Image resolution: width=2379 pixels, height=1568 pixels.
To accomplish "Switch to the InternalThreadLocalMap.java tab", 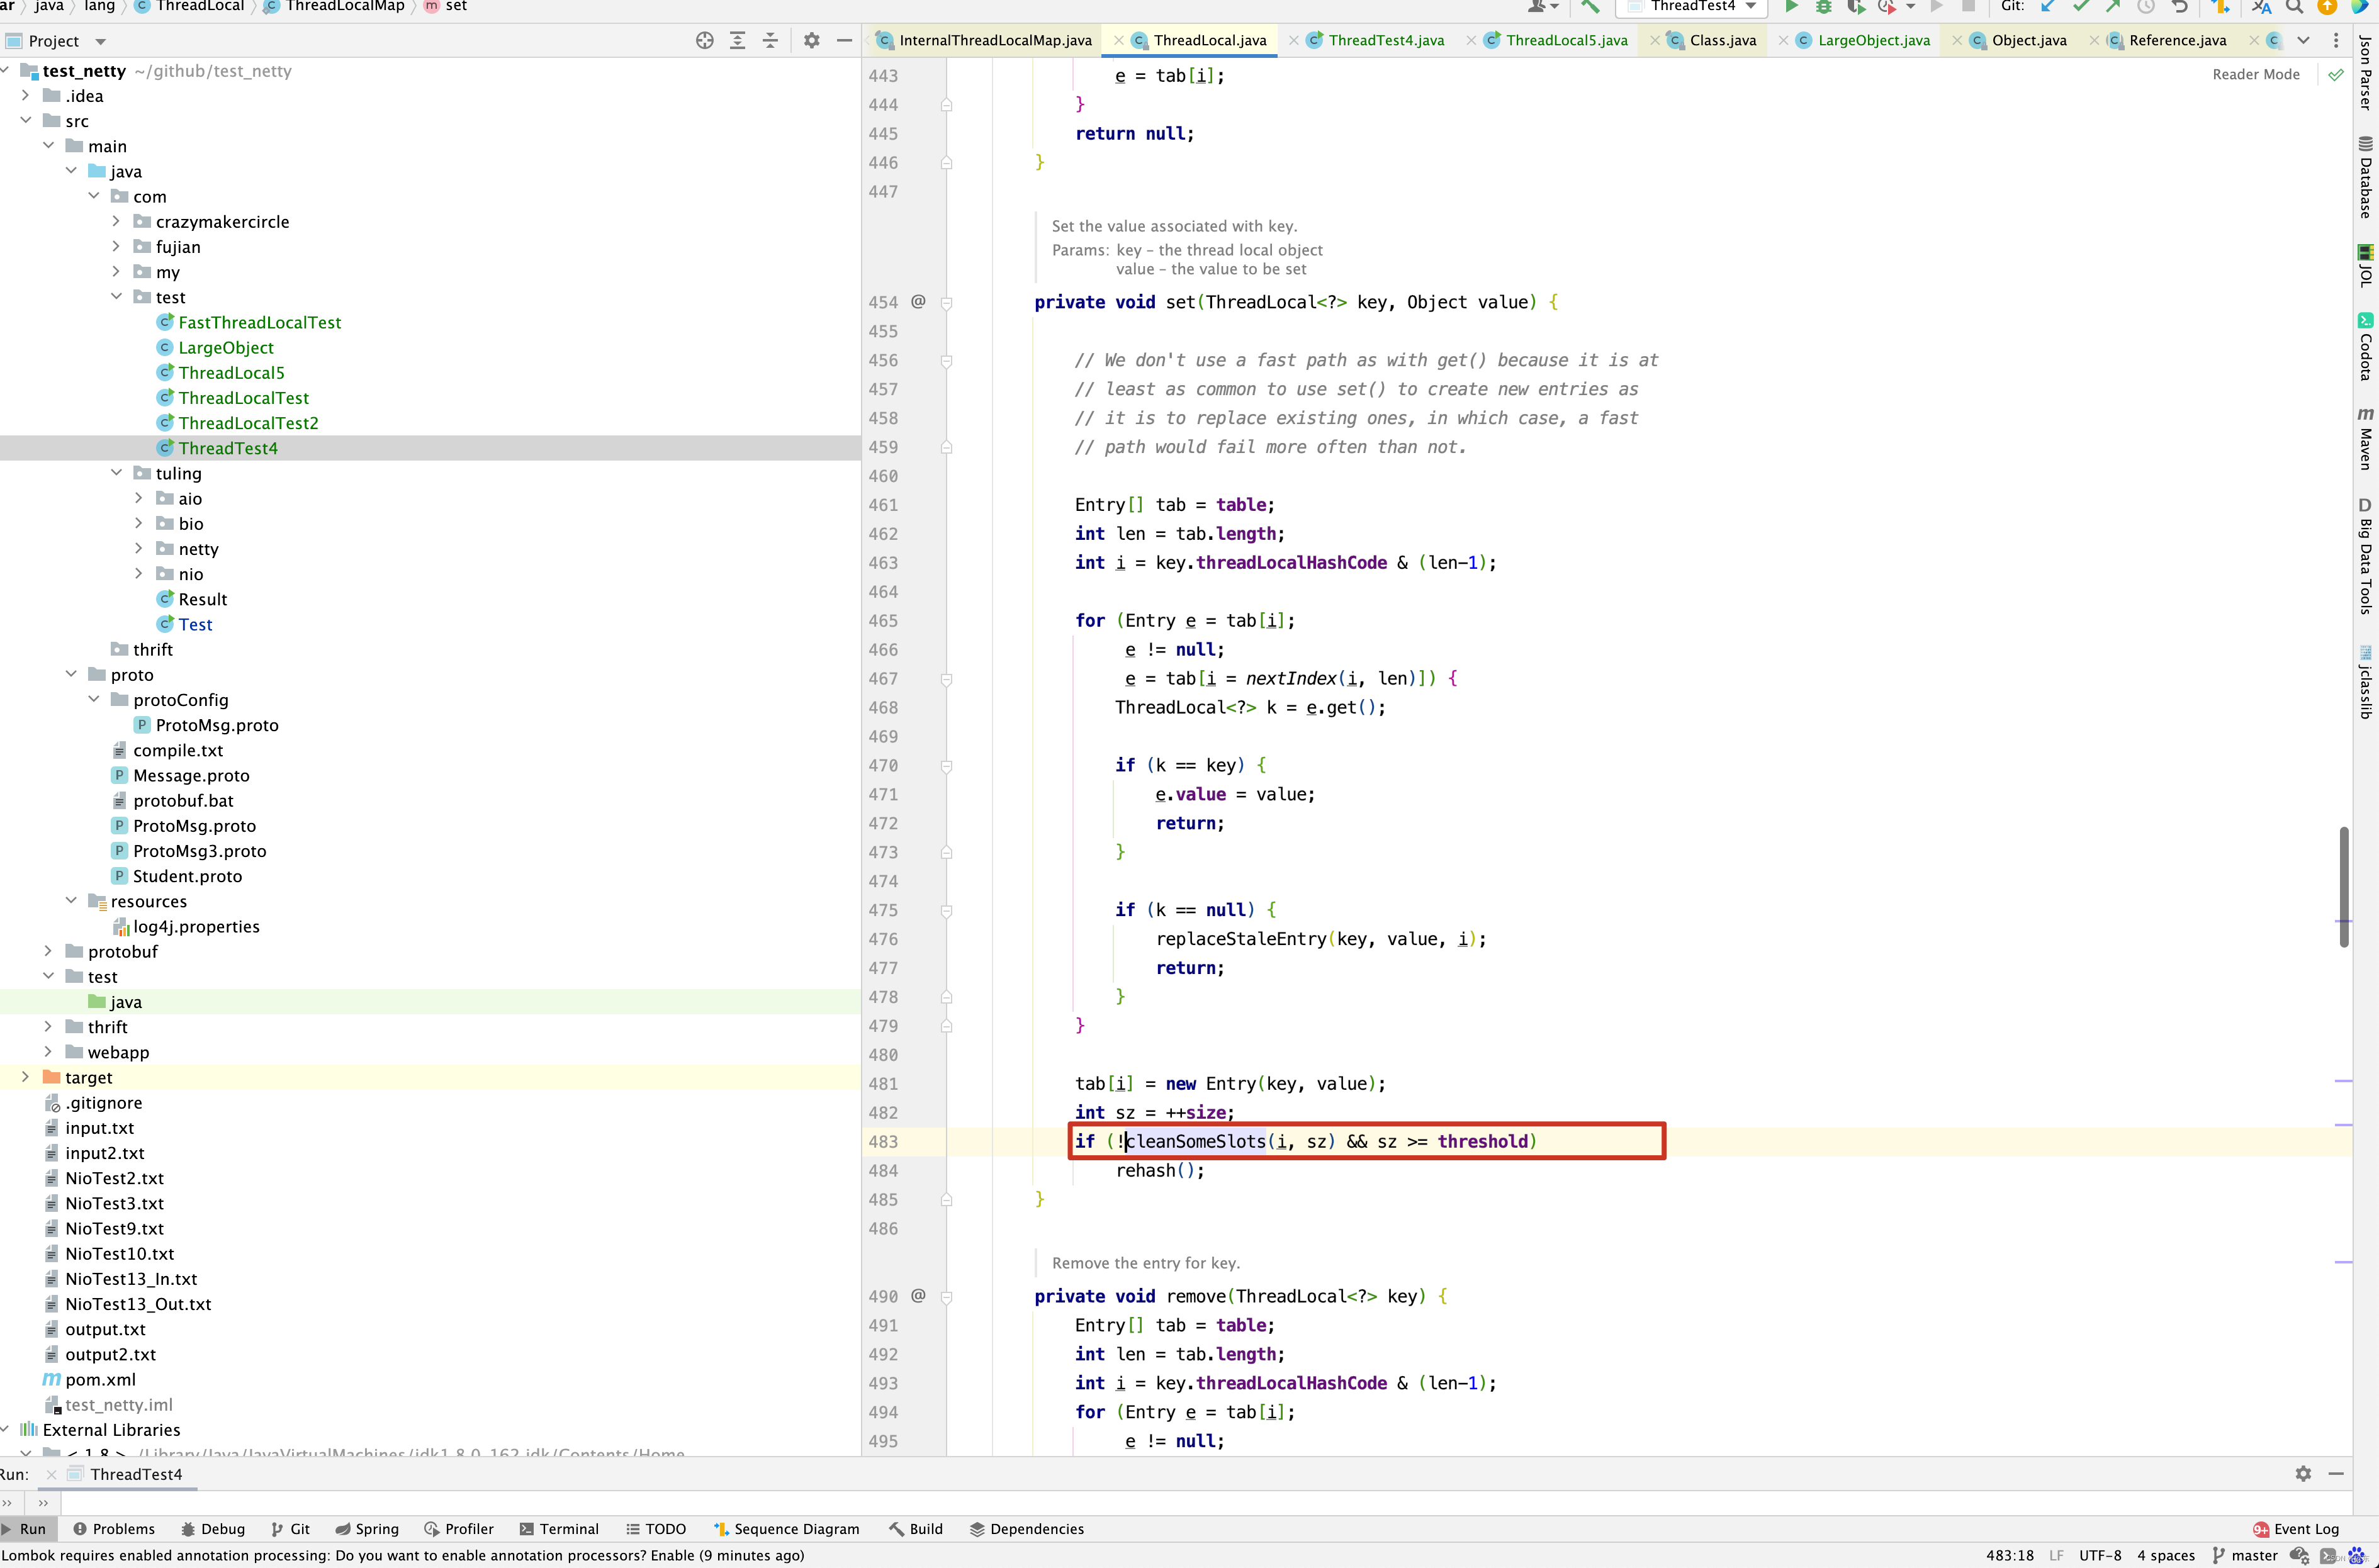I will pyautogui.click(x=994, y=41).
